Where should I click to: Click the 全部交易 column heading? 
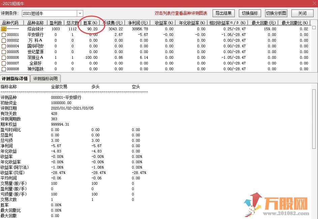pyautogui.click(x=59, y=87)
